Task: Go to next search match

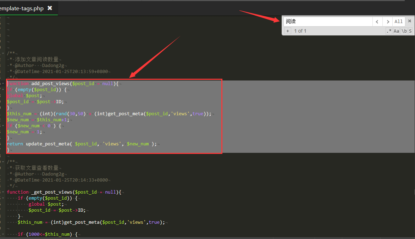Action: point(388,22)
